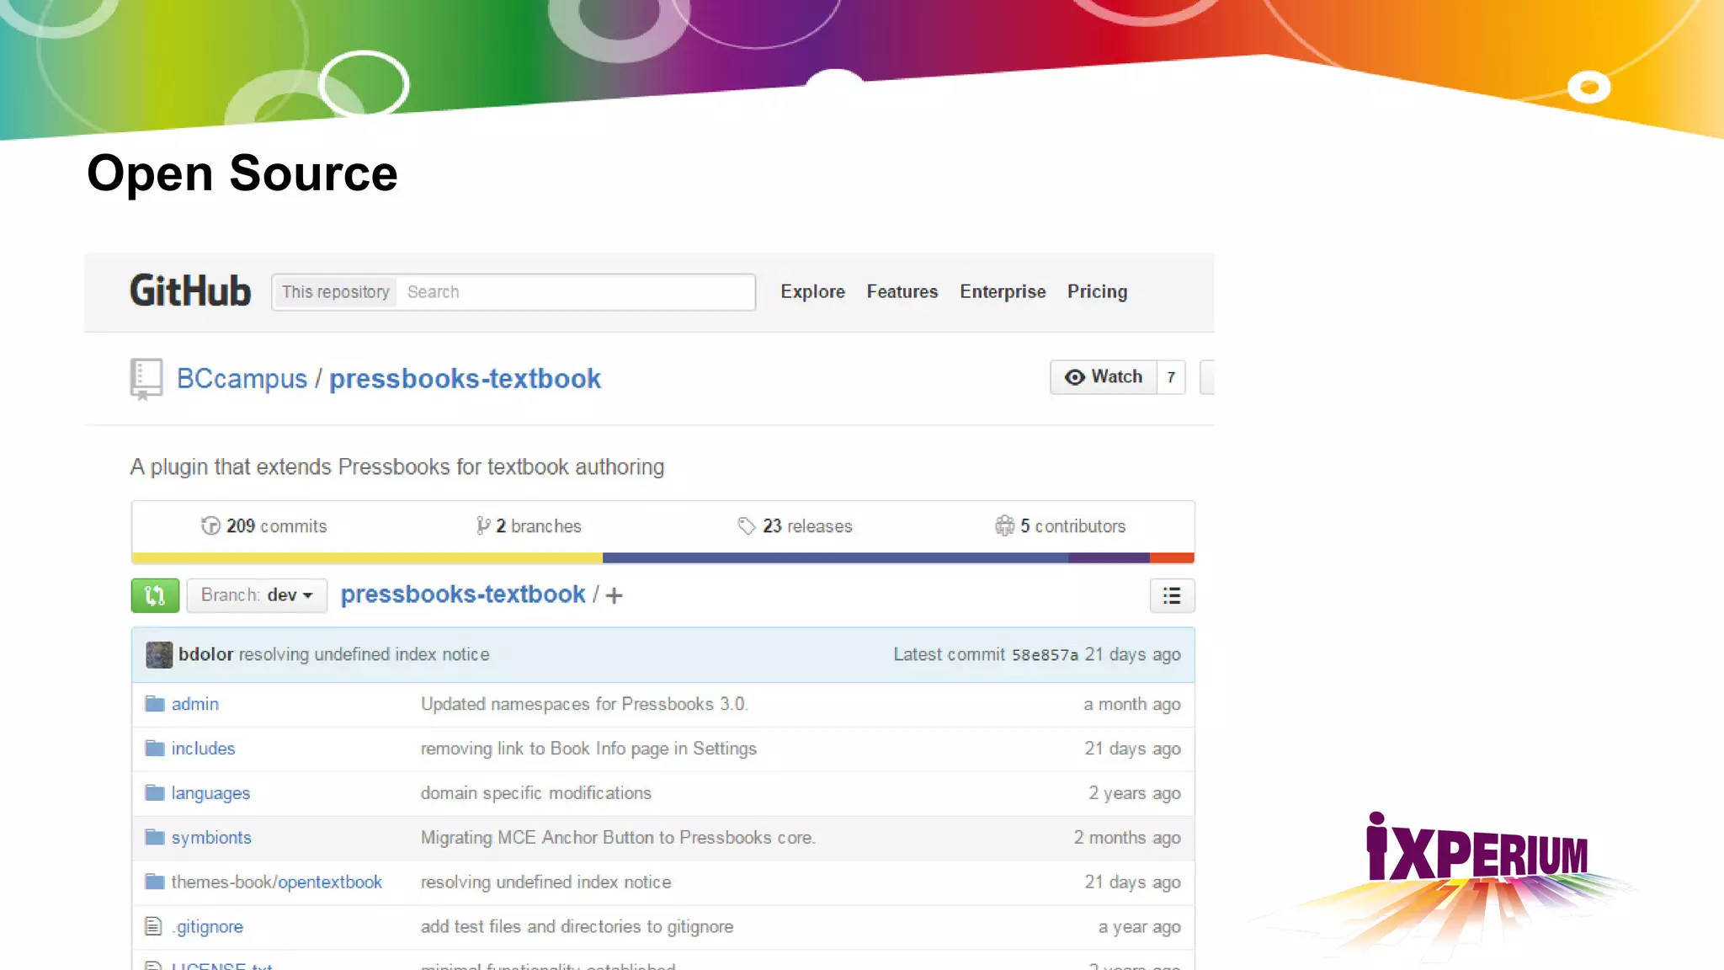Click '2 years ago' in languages row
The image size is (1724, 970).
[x=1135, y=793]
